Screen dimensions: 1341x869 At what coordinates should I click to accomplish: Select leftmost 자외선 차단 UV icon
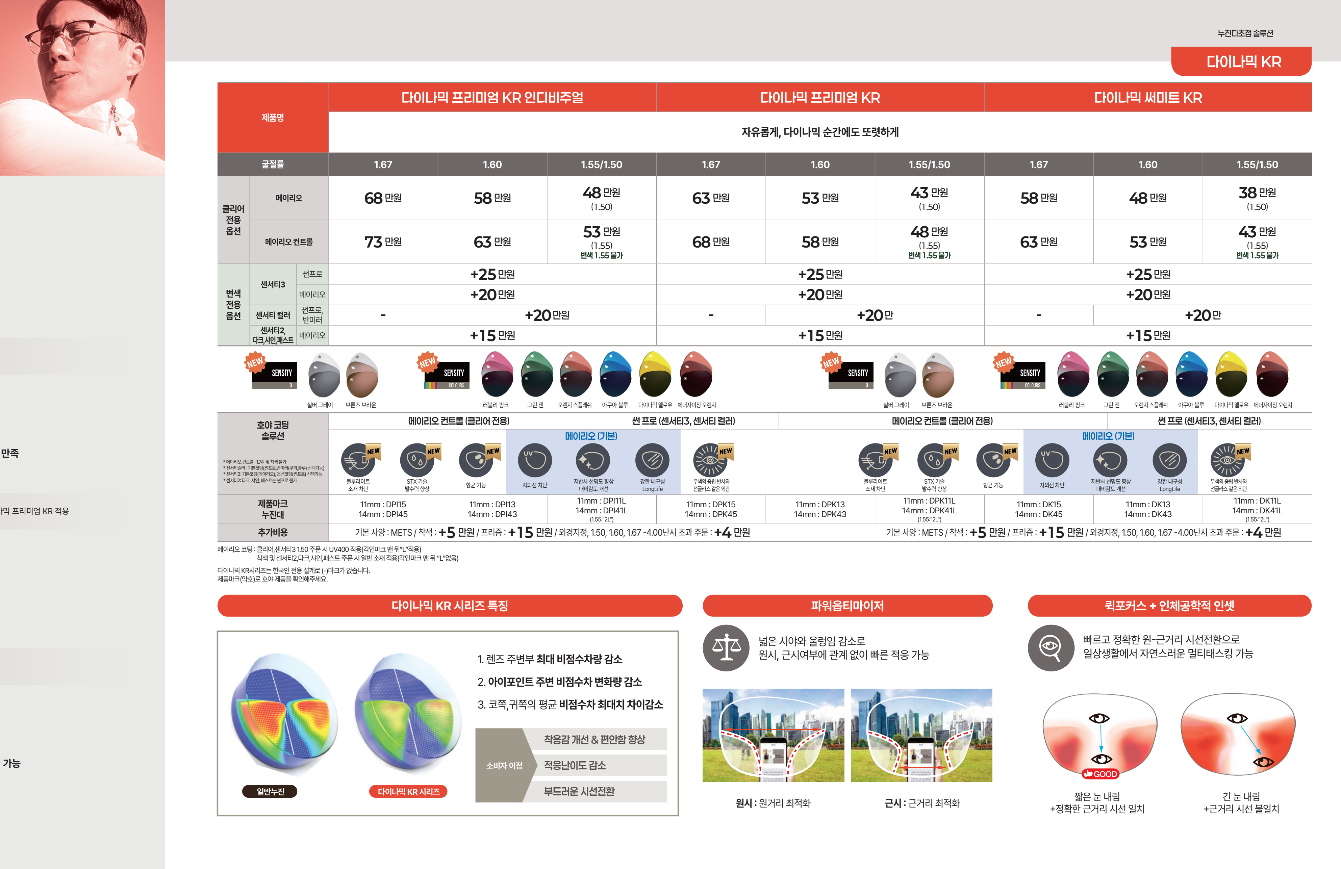tap(535, 461)
